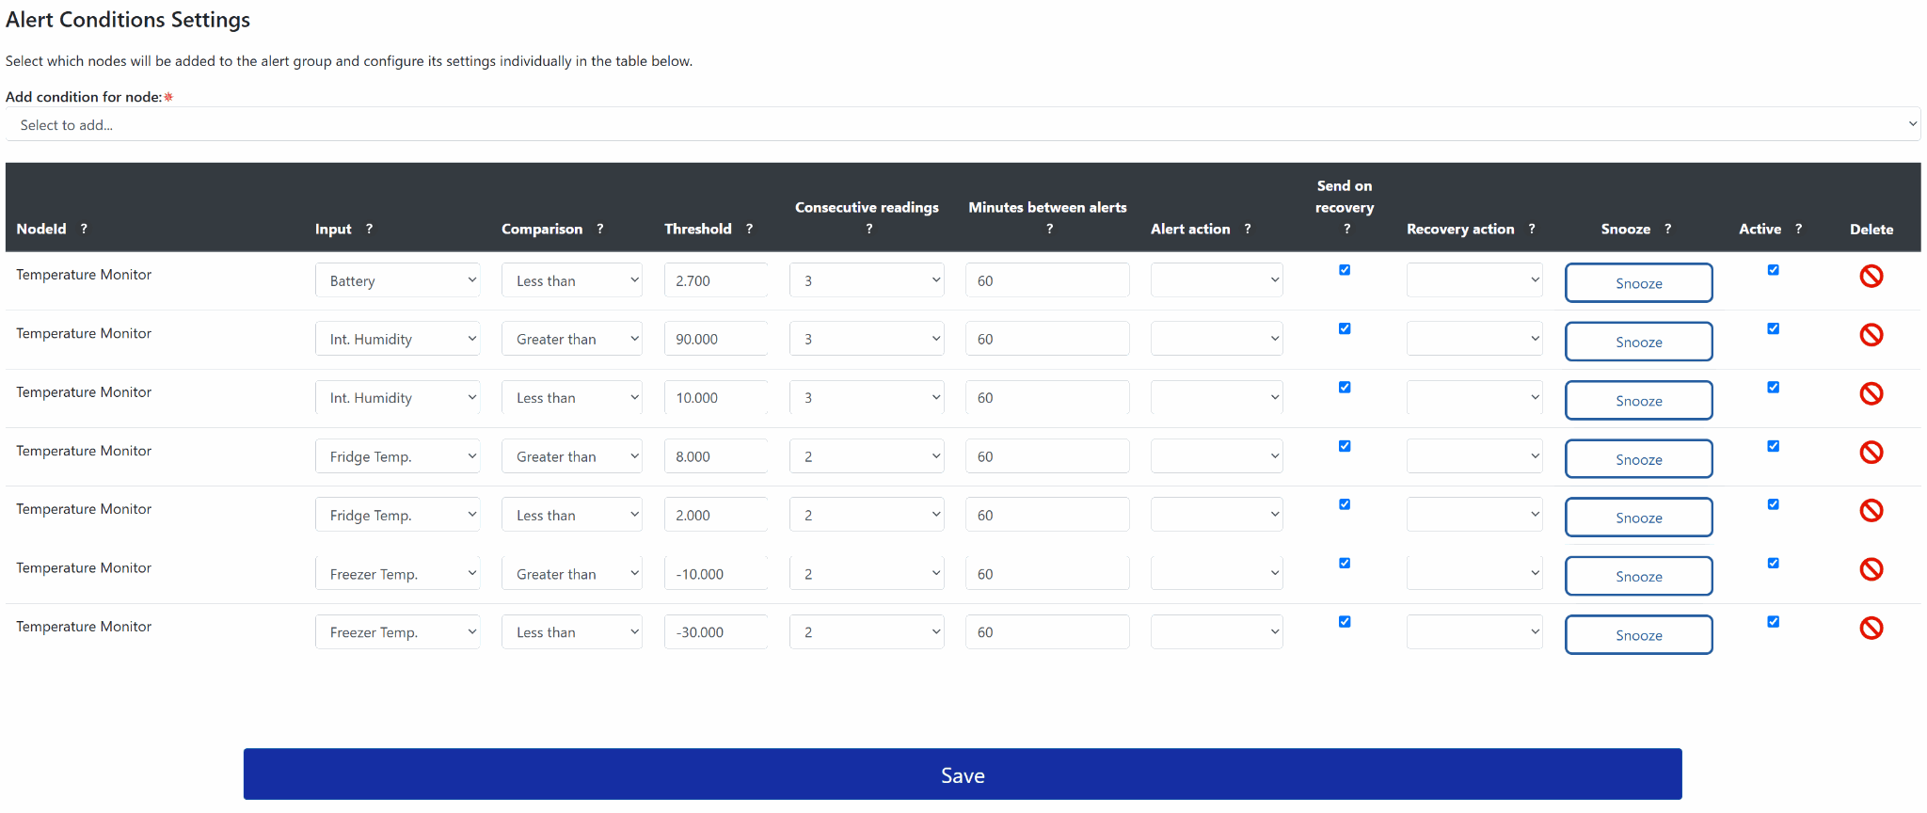Image resolution: width=1927 pixels, height=813 pixels.
Task: Edit minutes between alerts in Battery row
Action: click(1047, 280)
